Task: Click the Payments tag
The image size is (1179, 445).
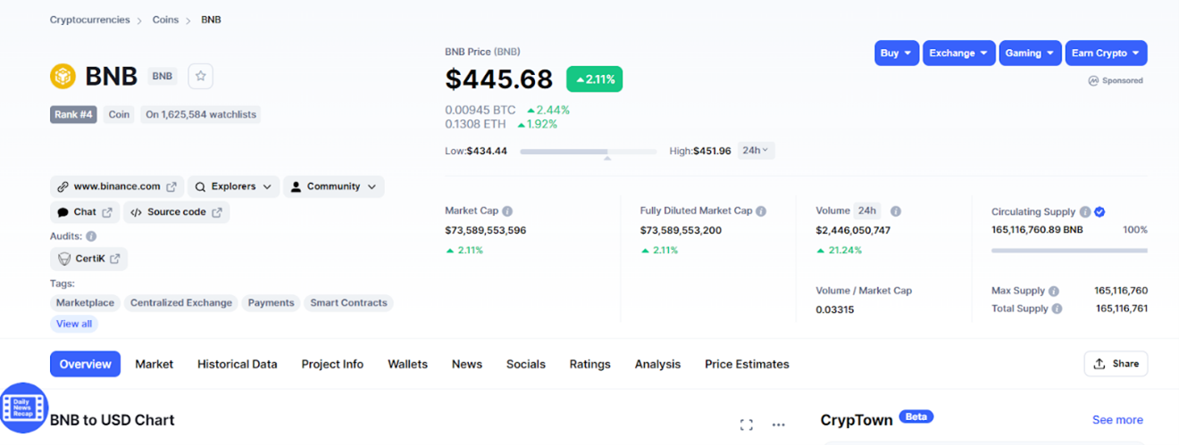Action: tap(271, 303)
